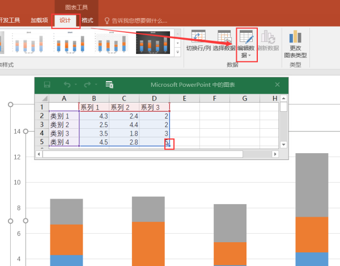The image size is (340, 266).
Task: Select column E header in the datasheet
Action: pos(185,99)
